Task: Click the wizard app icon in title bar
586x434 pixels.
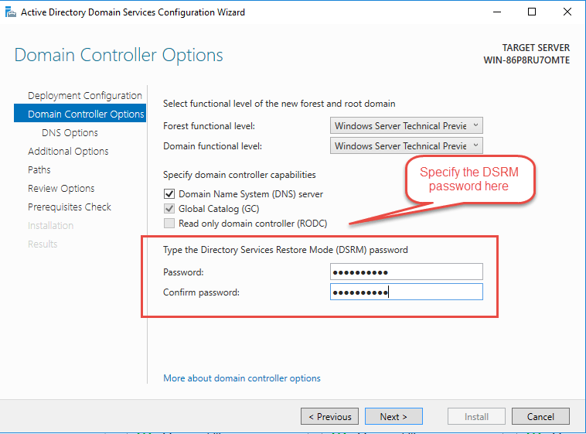Action: pos(9,12)
